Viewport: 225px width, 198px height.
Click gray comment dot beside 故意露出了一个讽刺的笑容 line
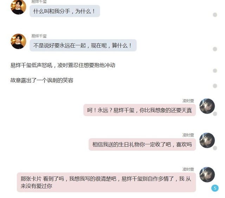pos(215,86)
